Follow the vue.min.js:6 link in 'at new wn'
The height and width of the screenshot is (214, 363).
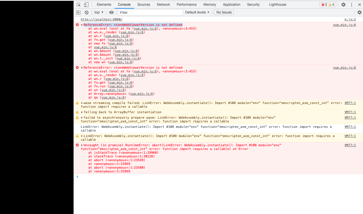(120, 62)
